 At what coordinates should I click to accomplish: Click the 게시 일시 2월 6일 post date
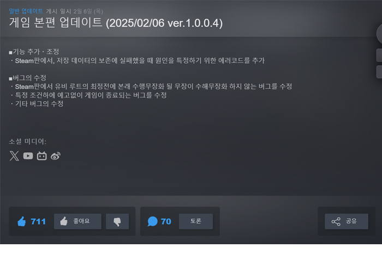(74, 11)
